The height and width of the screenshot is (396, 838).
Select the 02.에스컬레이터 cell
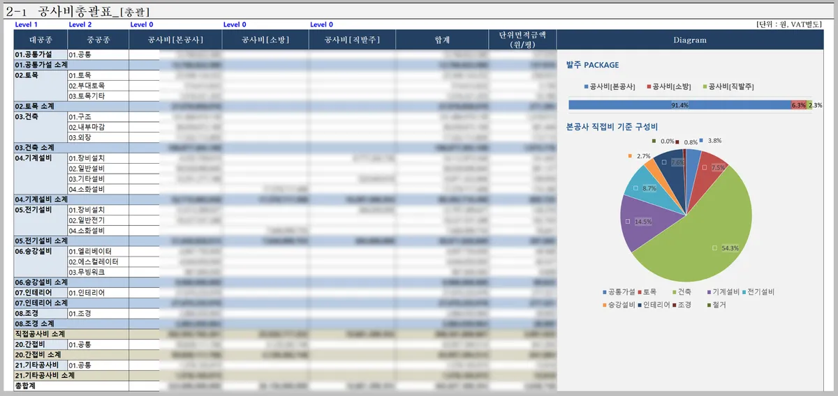point(98,261)
